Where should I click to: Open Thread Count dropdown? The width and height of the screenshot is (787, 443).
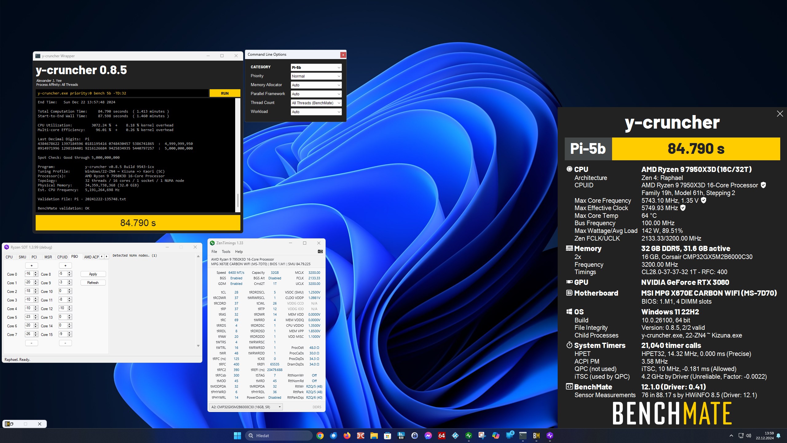pos(316,103)
